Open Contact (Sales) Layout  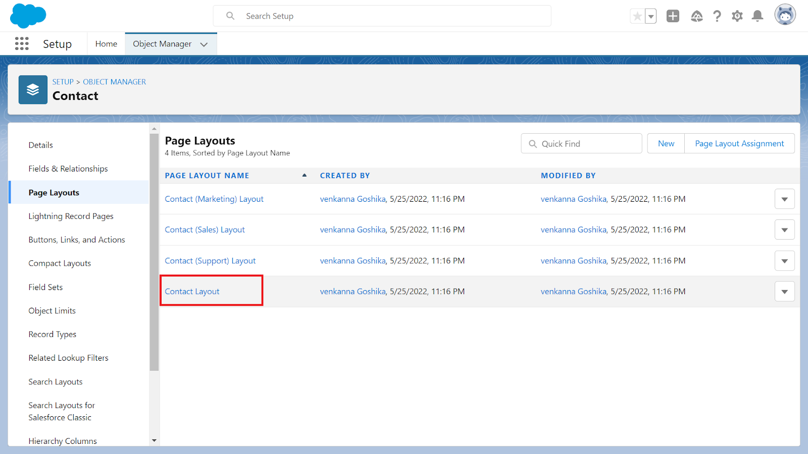click(x=205, y=230)
